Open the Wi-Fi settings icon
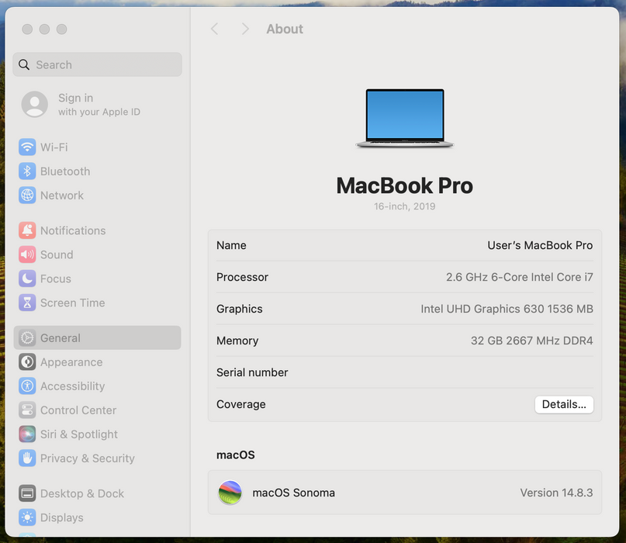 click(x=27, y=147)
